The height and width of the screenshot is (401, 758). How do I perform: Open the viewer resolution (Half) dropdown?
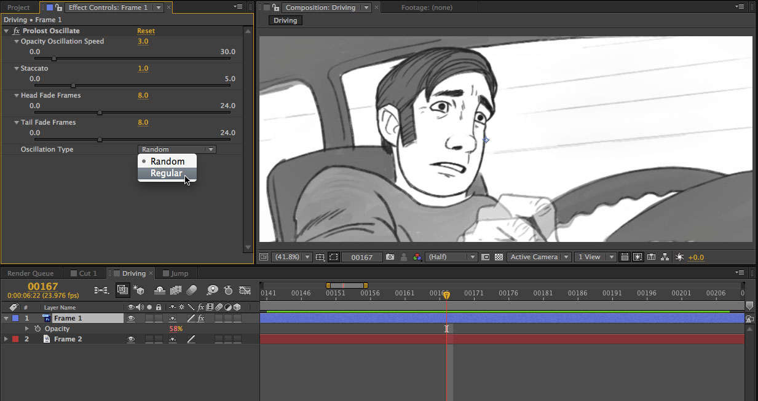coord(451,257)
